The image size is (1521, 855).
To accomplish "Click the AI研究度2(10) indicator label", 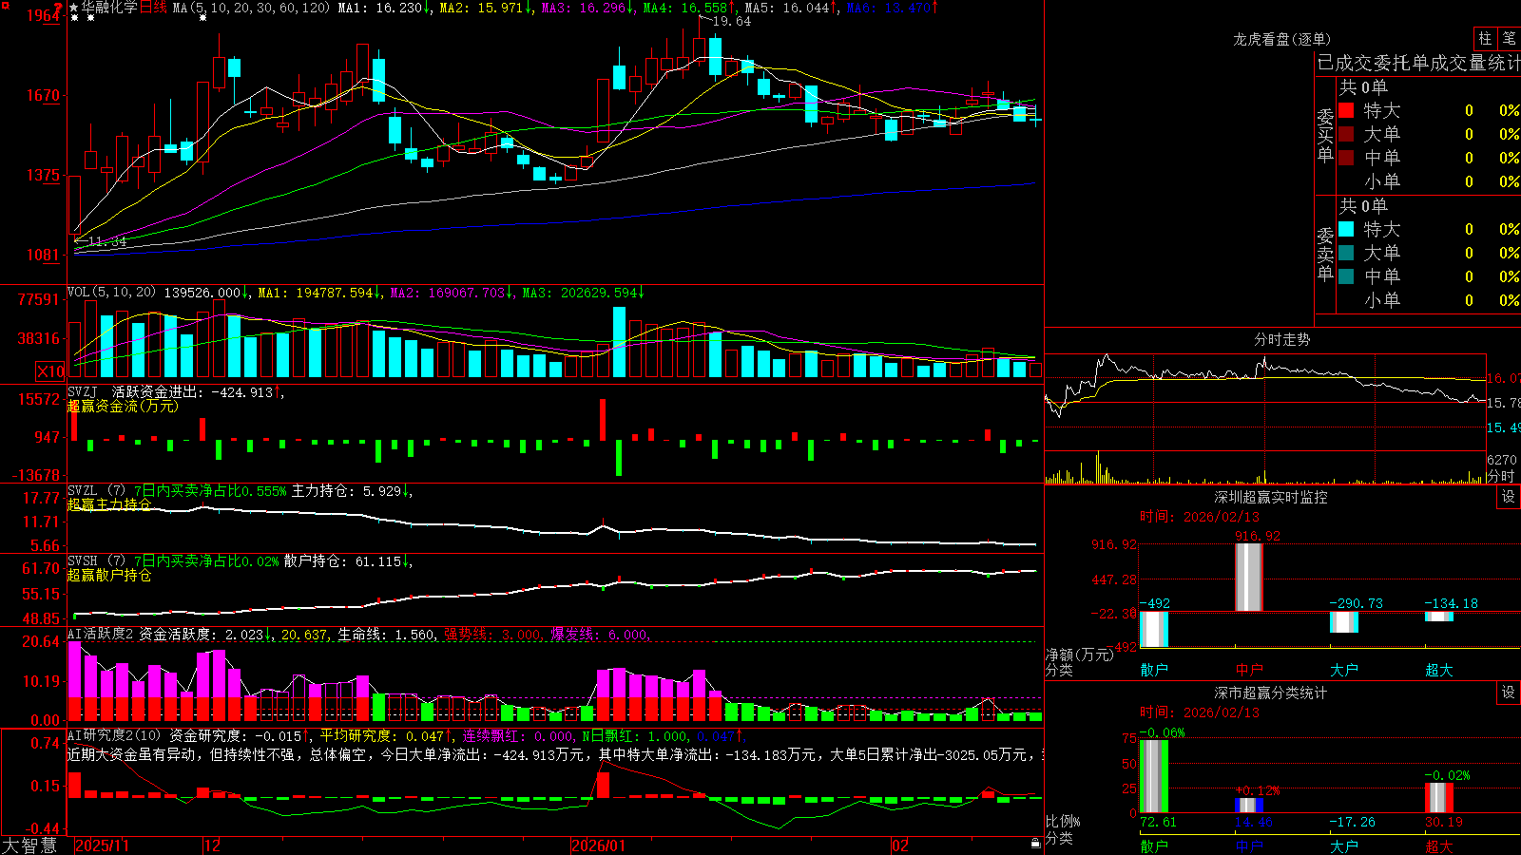I will (x=114, y=735).
